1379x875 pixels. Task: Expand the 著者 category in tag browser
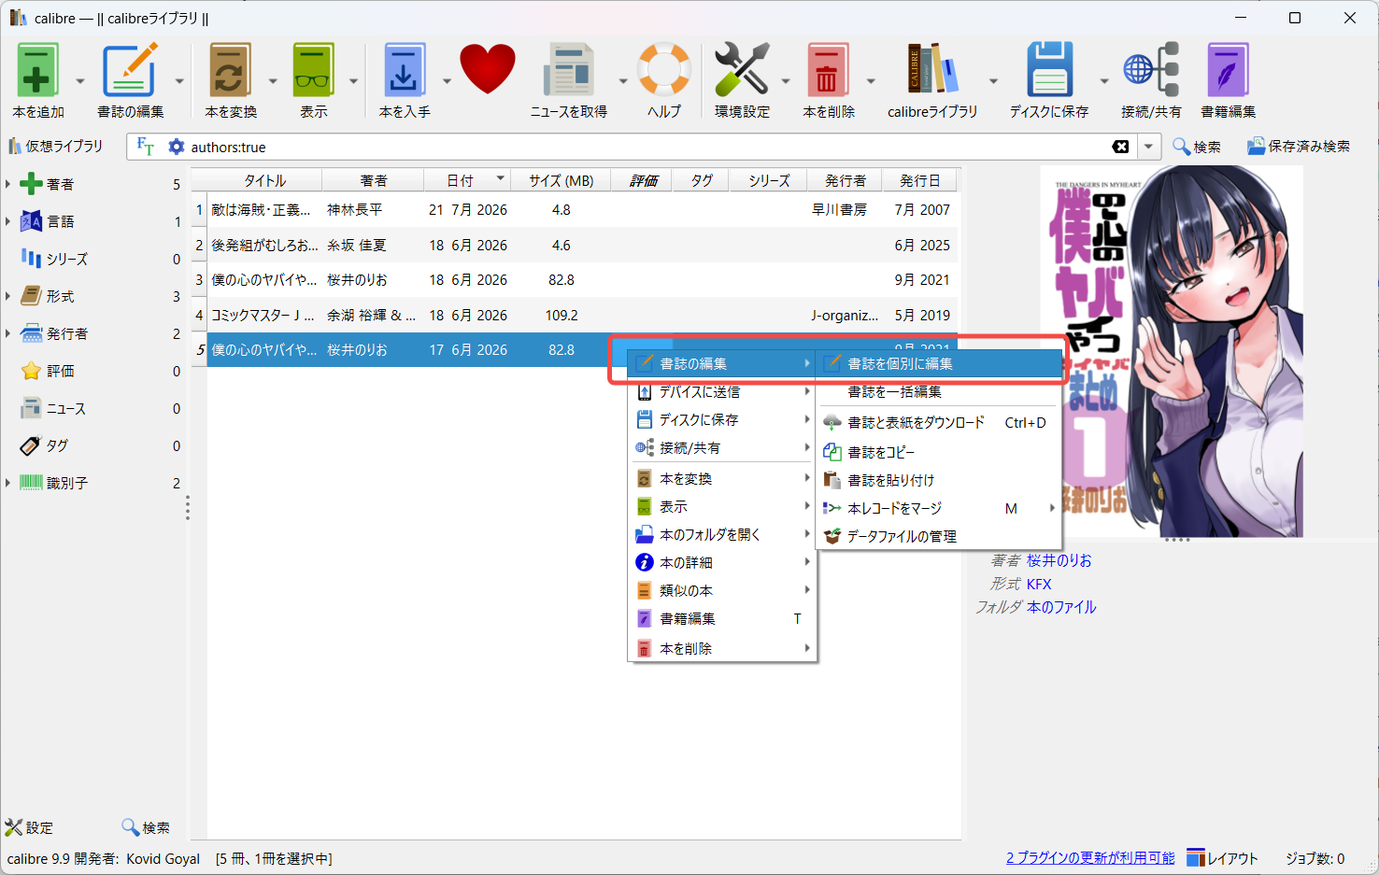pos(8,184)
